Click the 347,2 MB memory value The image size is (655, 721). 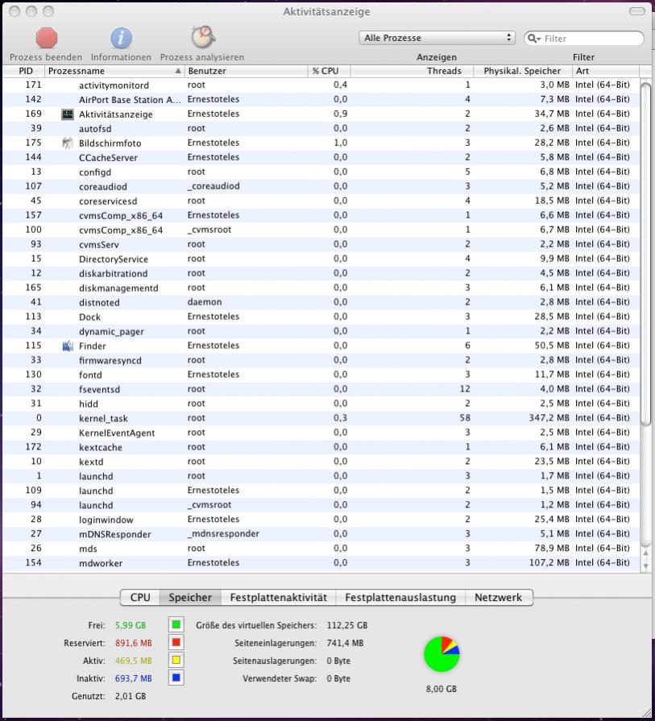tap(549, 418)
